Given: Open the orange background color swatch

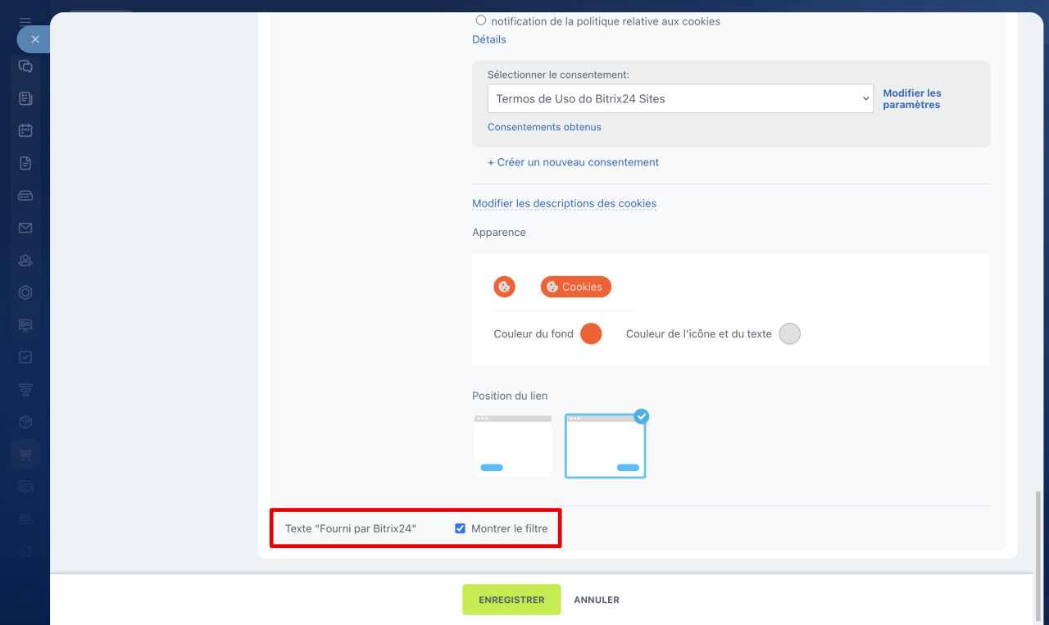Looking at the screenshot, I should pyautogui.click(x=591, y=333).
